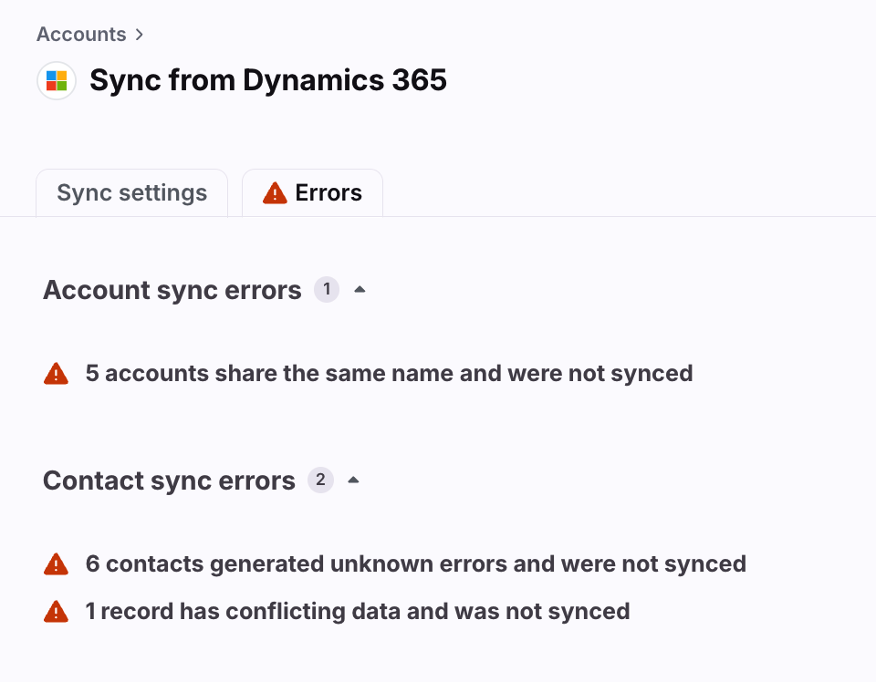Open the 6 contacts unknown errors message
Viewport: 876px width, 682px height.
pos(416,563)
